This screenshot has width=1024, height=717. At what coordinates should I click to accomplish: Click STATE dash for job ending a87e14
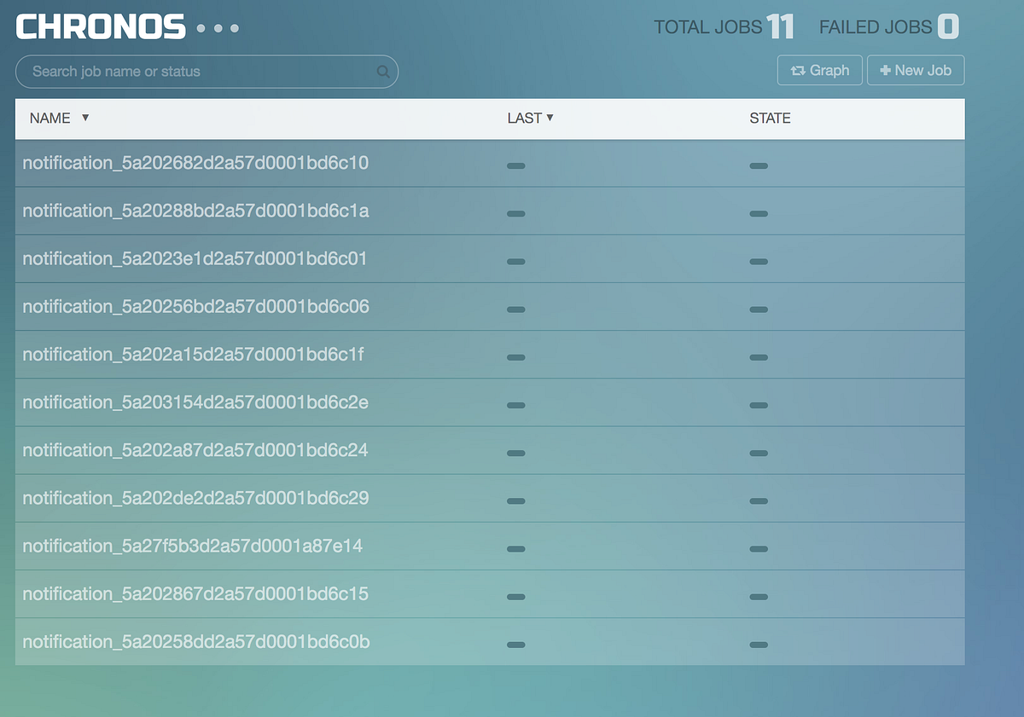759,549
